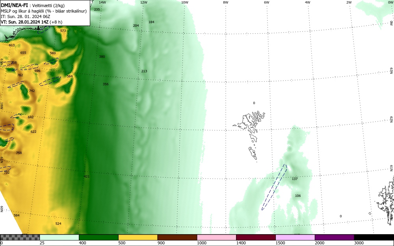Image resolution: width=394 pixels, height=246 pixels.
Task: Click the 'MSLP og líkur á hagléli' line
Action: (44, 11)
